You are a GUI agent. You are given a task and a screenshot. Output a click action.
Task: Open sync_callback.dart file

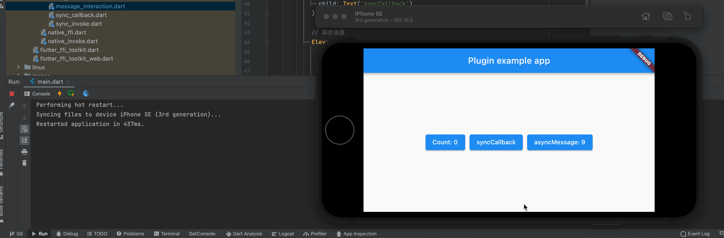point(81,15)
